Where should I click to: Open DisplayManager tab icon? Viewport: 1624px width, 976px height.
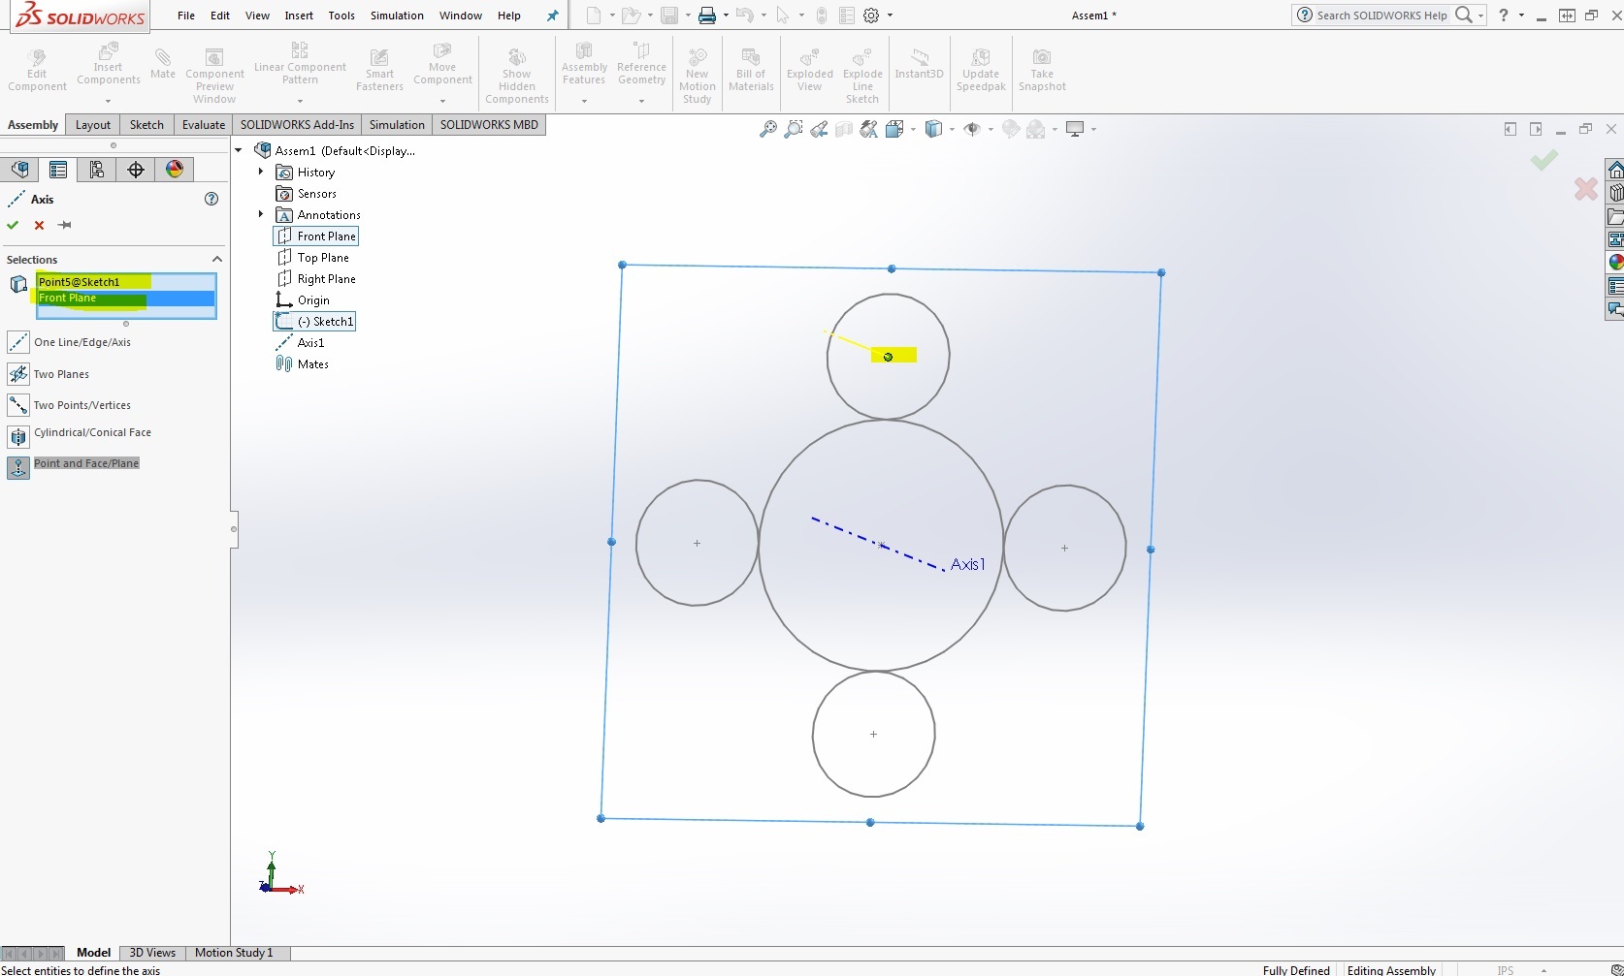tap(175, 170)
